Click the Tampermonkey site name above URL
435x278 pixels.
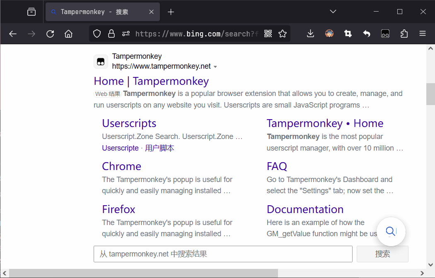pos(137,56)
